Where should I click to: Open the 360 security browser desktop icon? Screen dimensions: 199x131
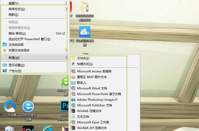pyautogui.click(x=66, y=83)
